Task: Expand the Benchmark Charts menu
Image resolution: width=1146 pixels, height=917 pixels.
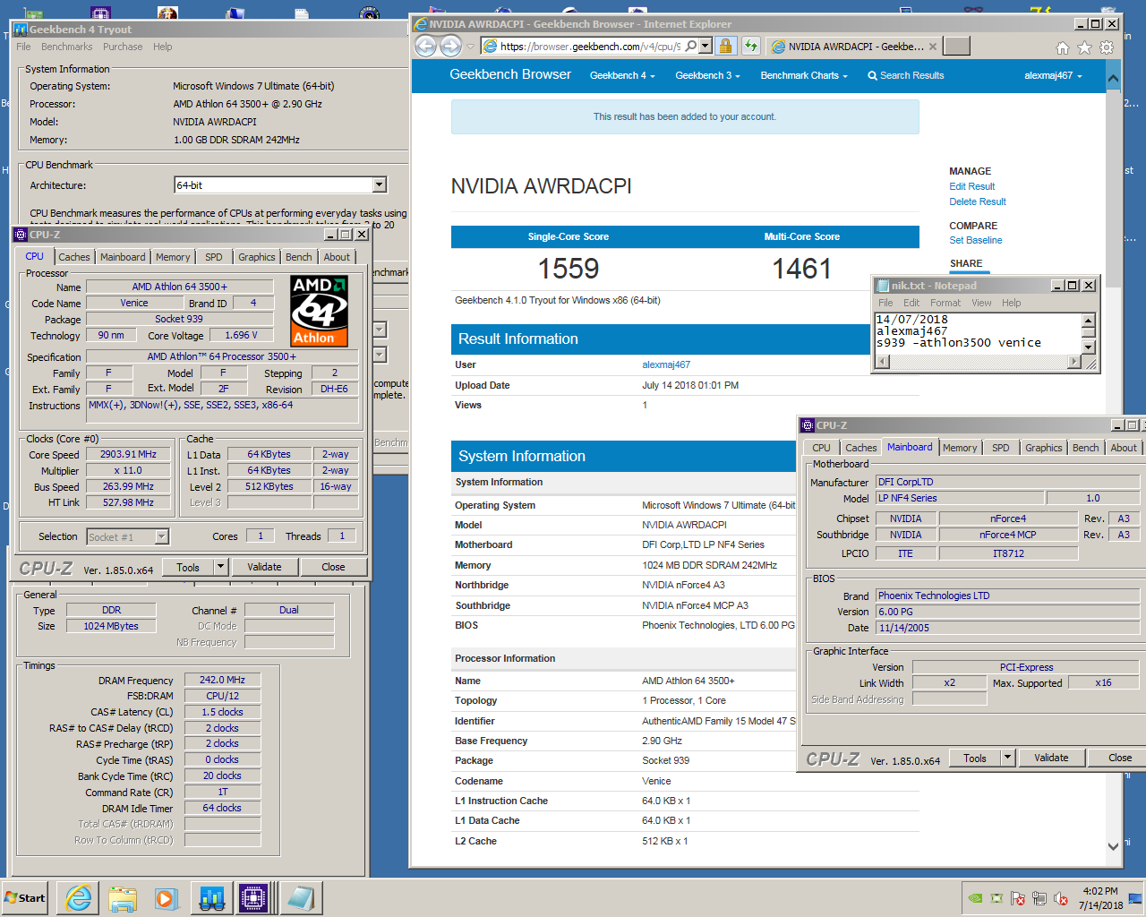Action: [804, 75]
